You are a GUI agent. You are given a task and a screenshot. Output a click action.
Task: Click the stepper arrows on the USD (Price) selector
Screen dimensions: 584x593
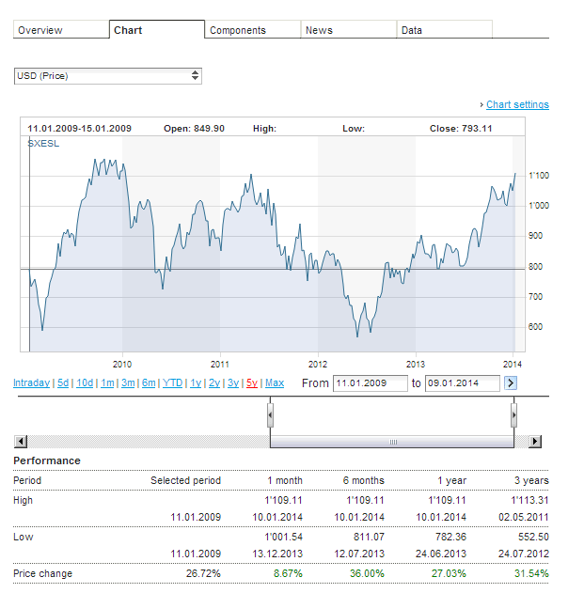tap(195, 75)
